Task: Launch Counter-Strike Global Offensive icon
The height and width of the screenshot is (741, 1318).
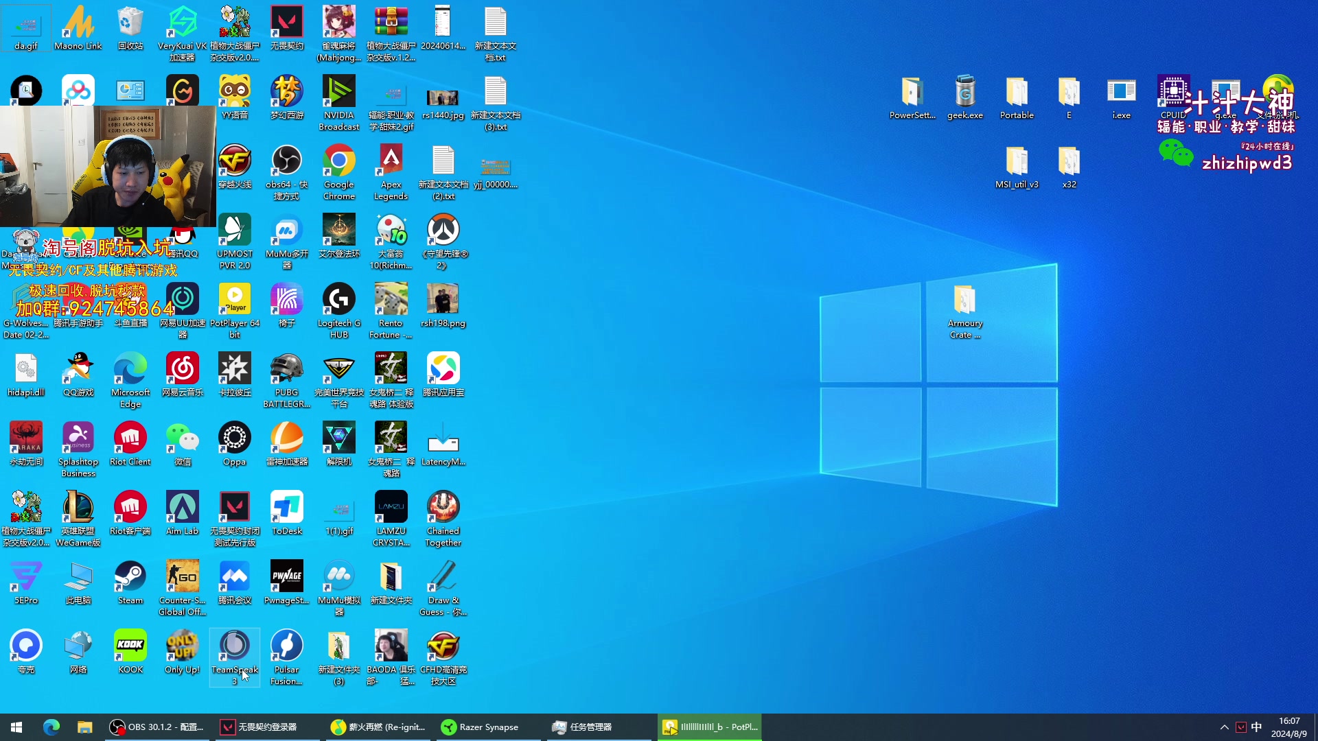Action: (183, 588)
